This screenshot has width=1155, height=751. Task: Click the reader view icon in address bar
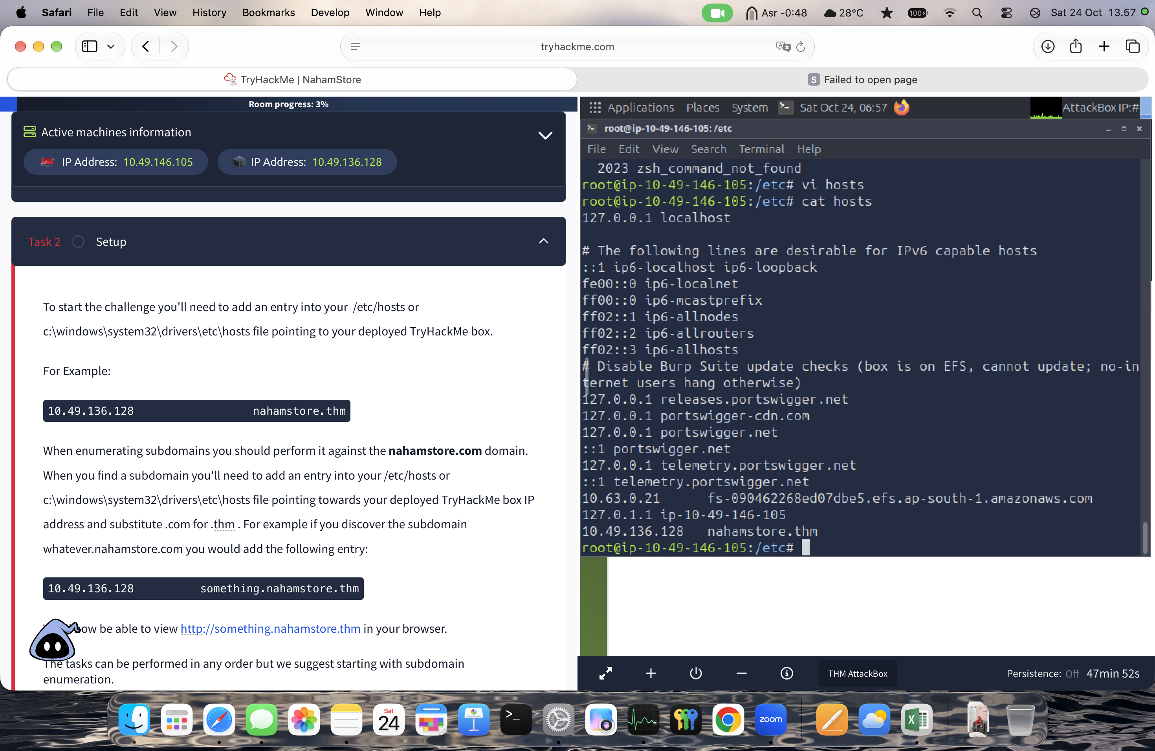pyautogui.click(x=355, y=47)
